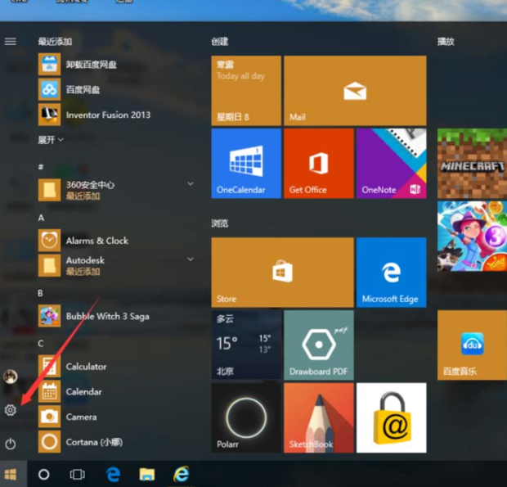Click Cortana search circle on taskbar
507x487 pixels.
(x=44, y=474)
